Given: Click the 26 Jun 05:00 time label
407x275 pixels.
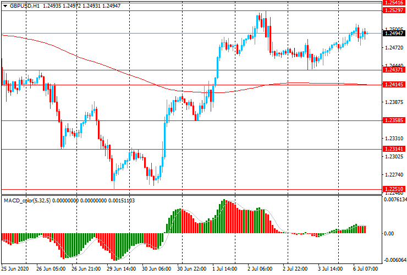Looking at the screenshot, I should coord(51,268).
